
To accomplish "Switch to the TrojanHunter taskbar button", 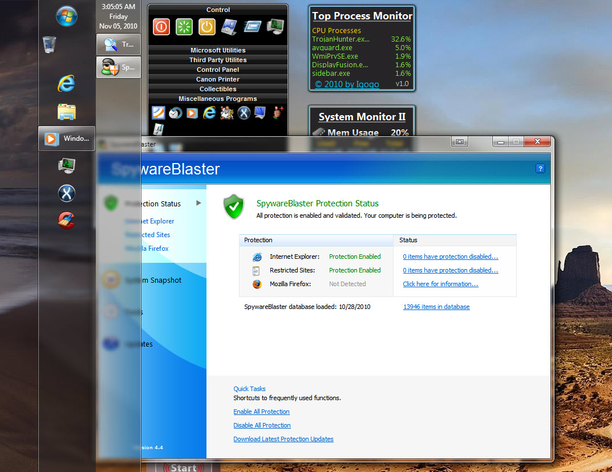I will pyautogui.click(x=118, y=44).
